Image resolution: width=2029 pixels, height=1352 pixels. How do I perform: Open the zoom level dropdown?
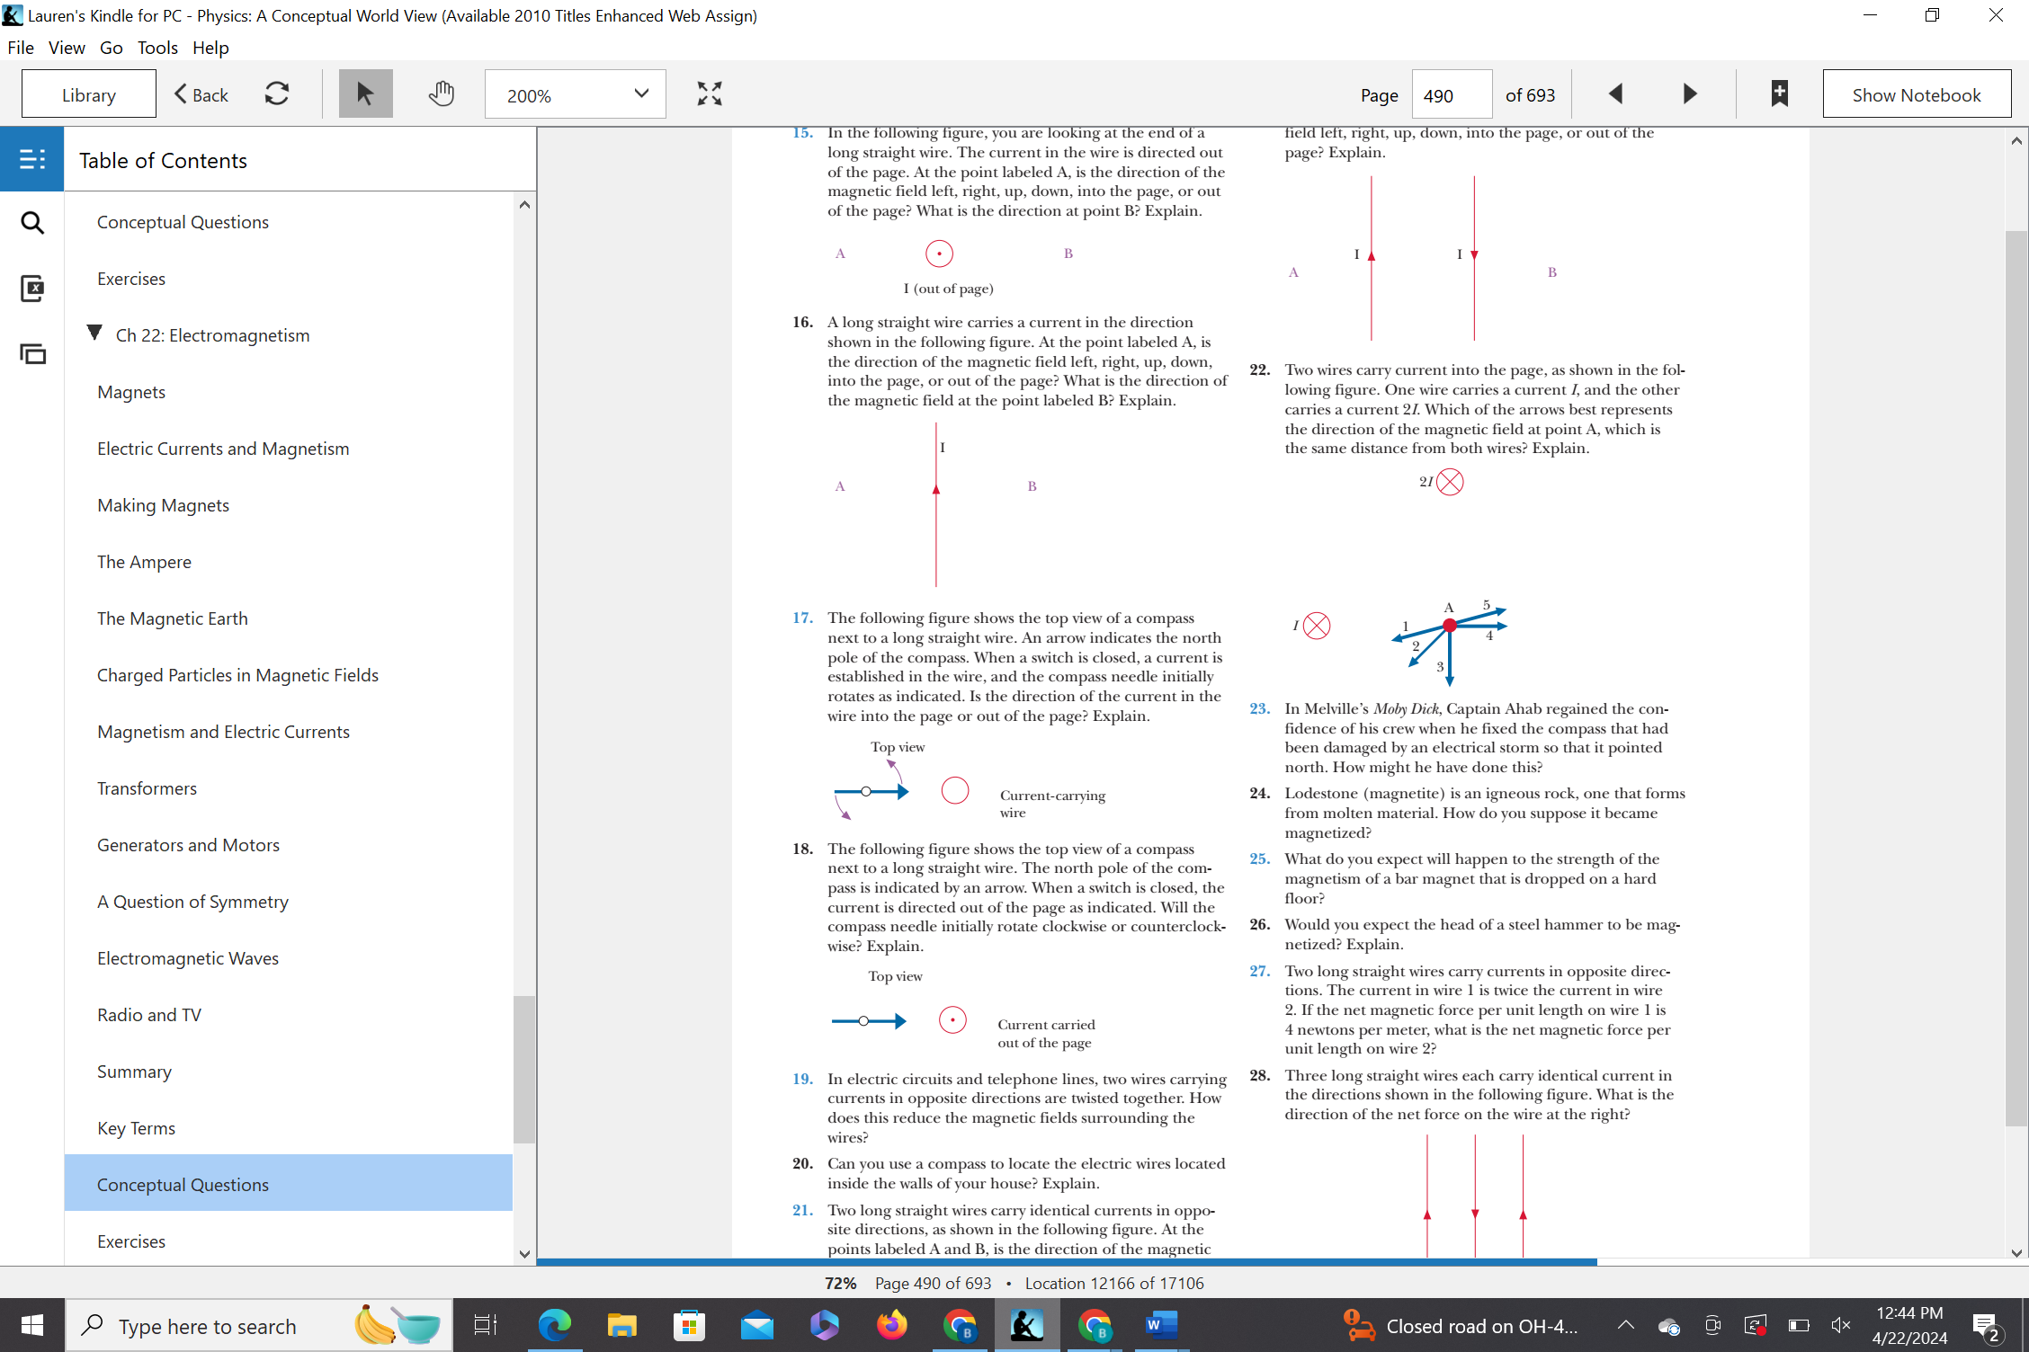pos(639,93)
